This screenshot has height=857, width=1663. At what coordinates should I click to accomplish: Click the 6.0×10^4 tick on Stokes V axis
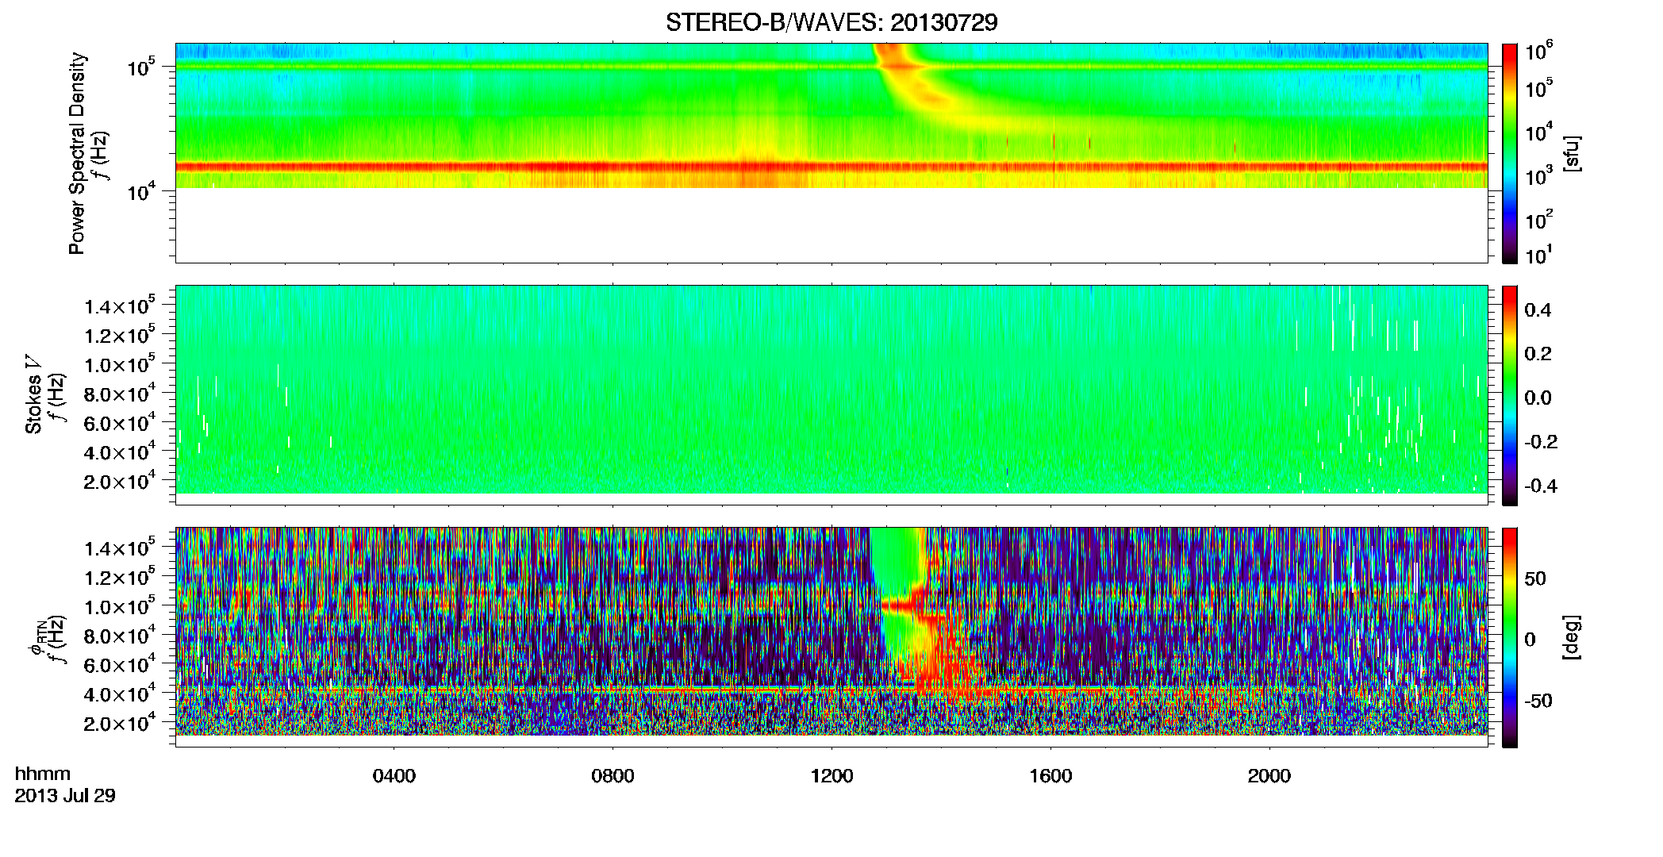pos(119,422)
